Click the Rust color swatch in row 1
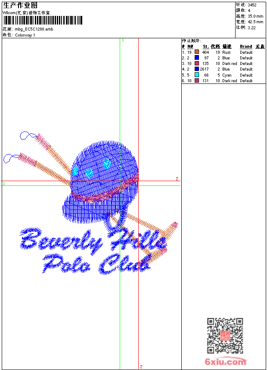 click(196, 52)
